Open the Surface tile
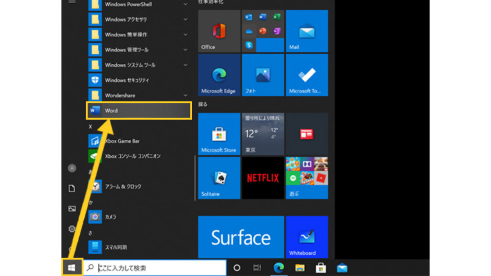491x276 pixels. [241, 237]
